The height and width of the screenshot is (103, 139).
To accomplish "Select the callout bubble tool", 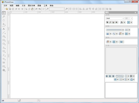I will click(4, 51).
